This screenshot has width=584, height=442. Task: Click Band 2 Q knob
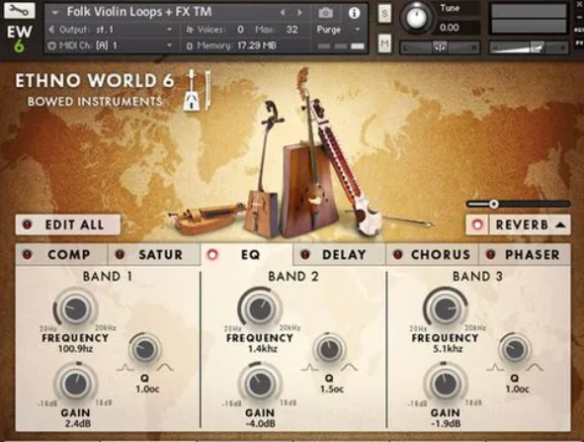(x=329, y=349)
